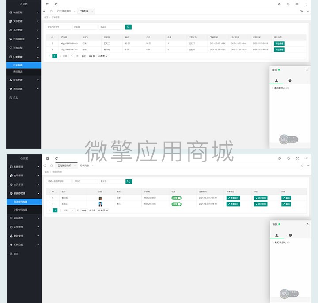Screen dimensions: 318x303
Task: Click end date field on counselor list screen
Action: (112, 181)
